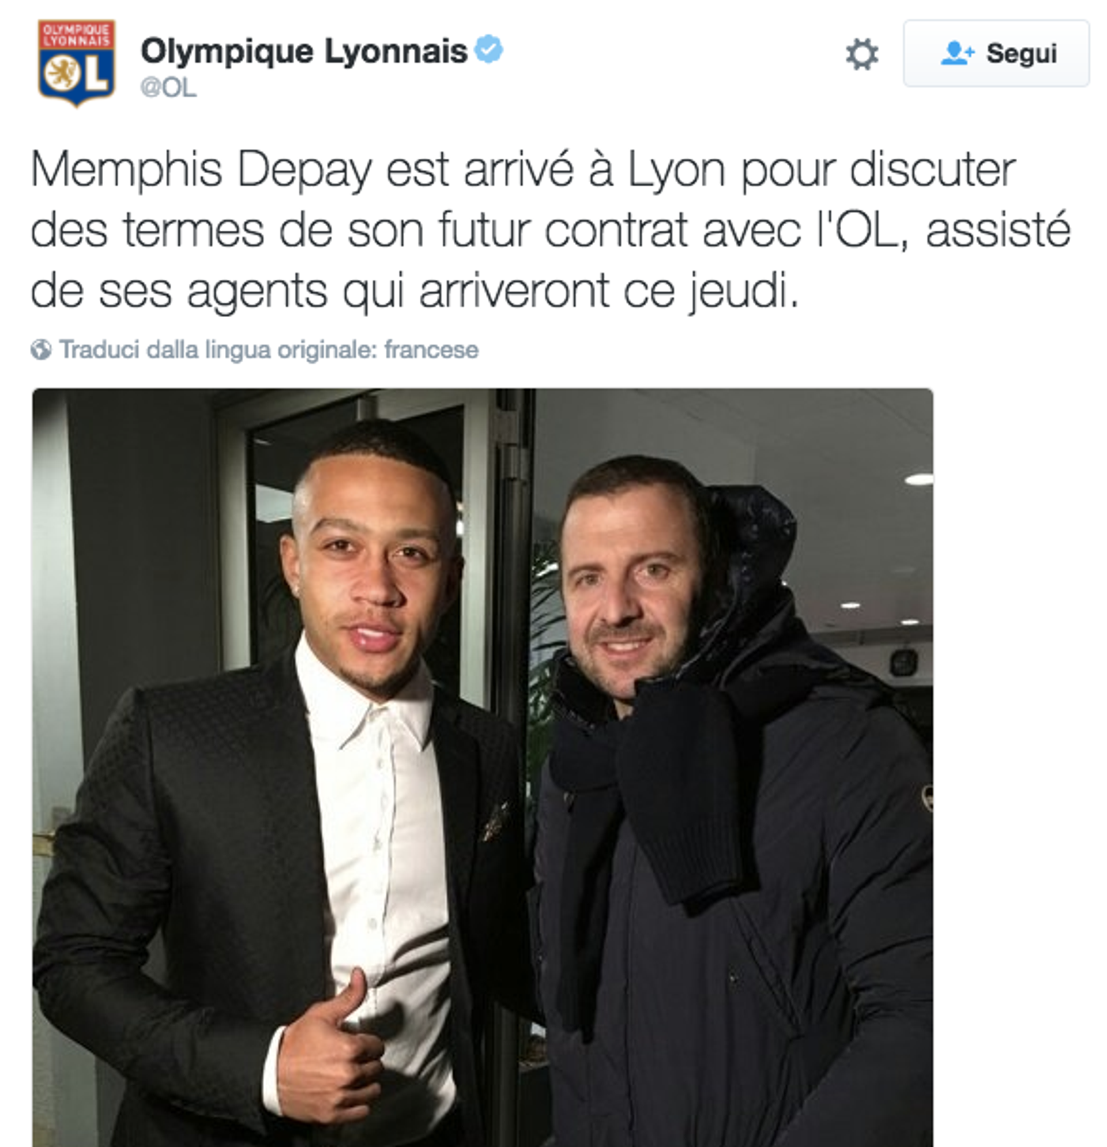The width and height of the screenshot is (1107, 1147).
Task: Open the Olympique Lyonnais crest avatar
Action: click(x=77, y=63)
